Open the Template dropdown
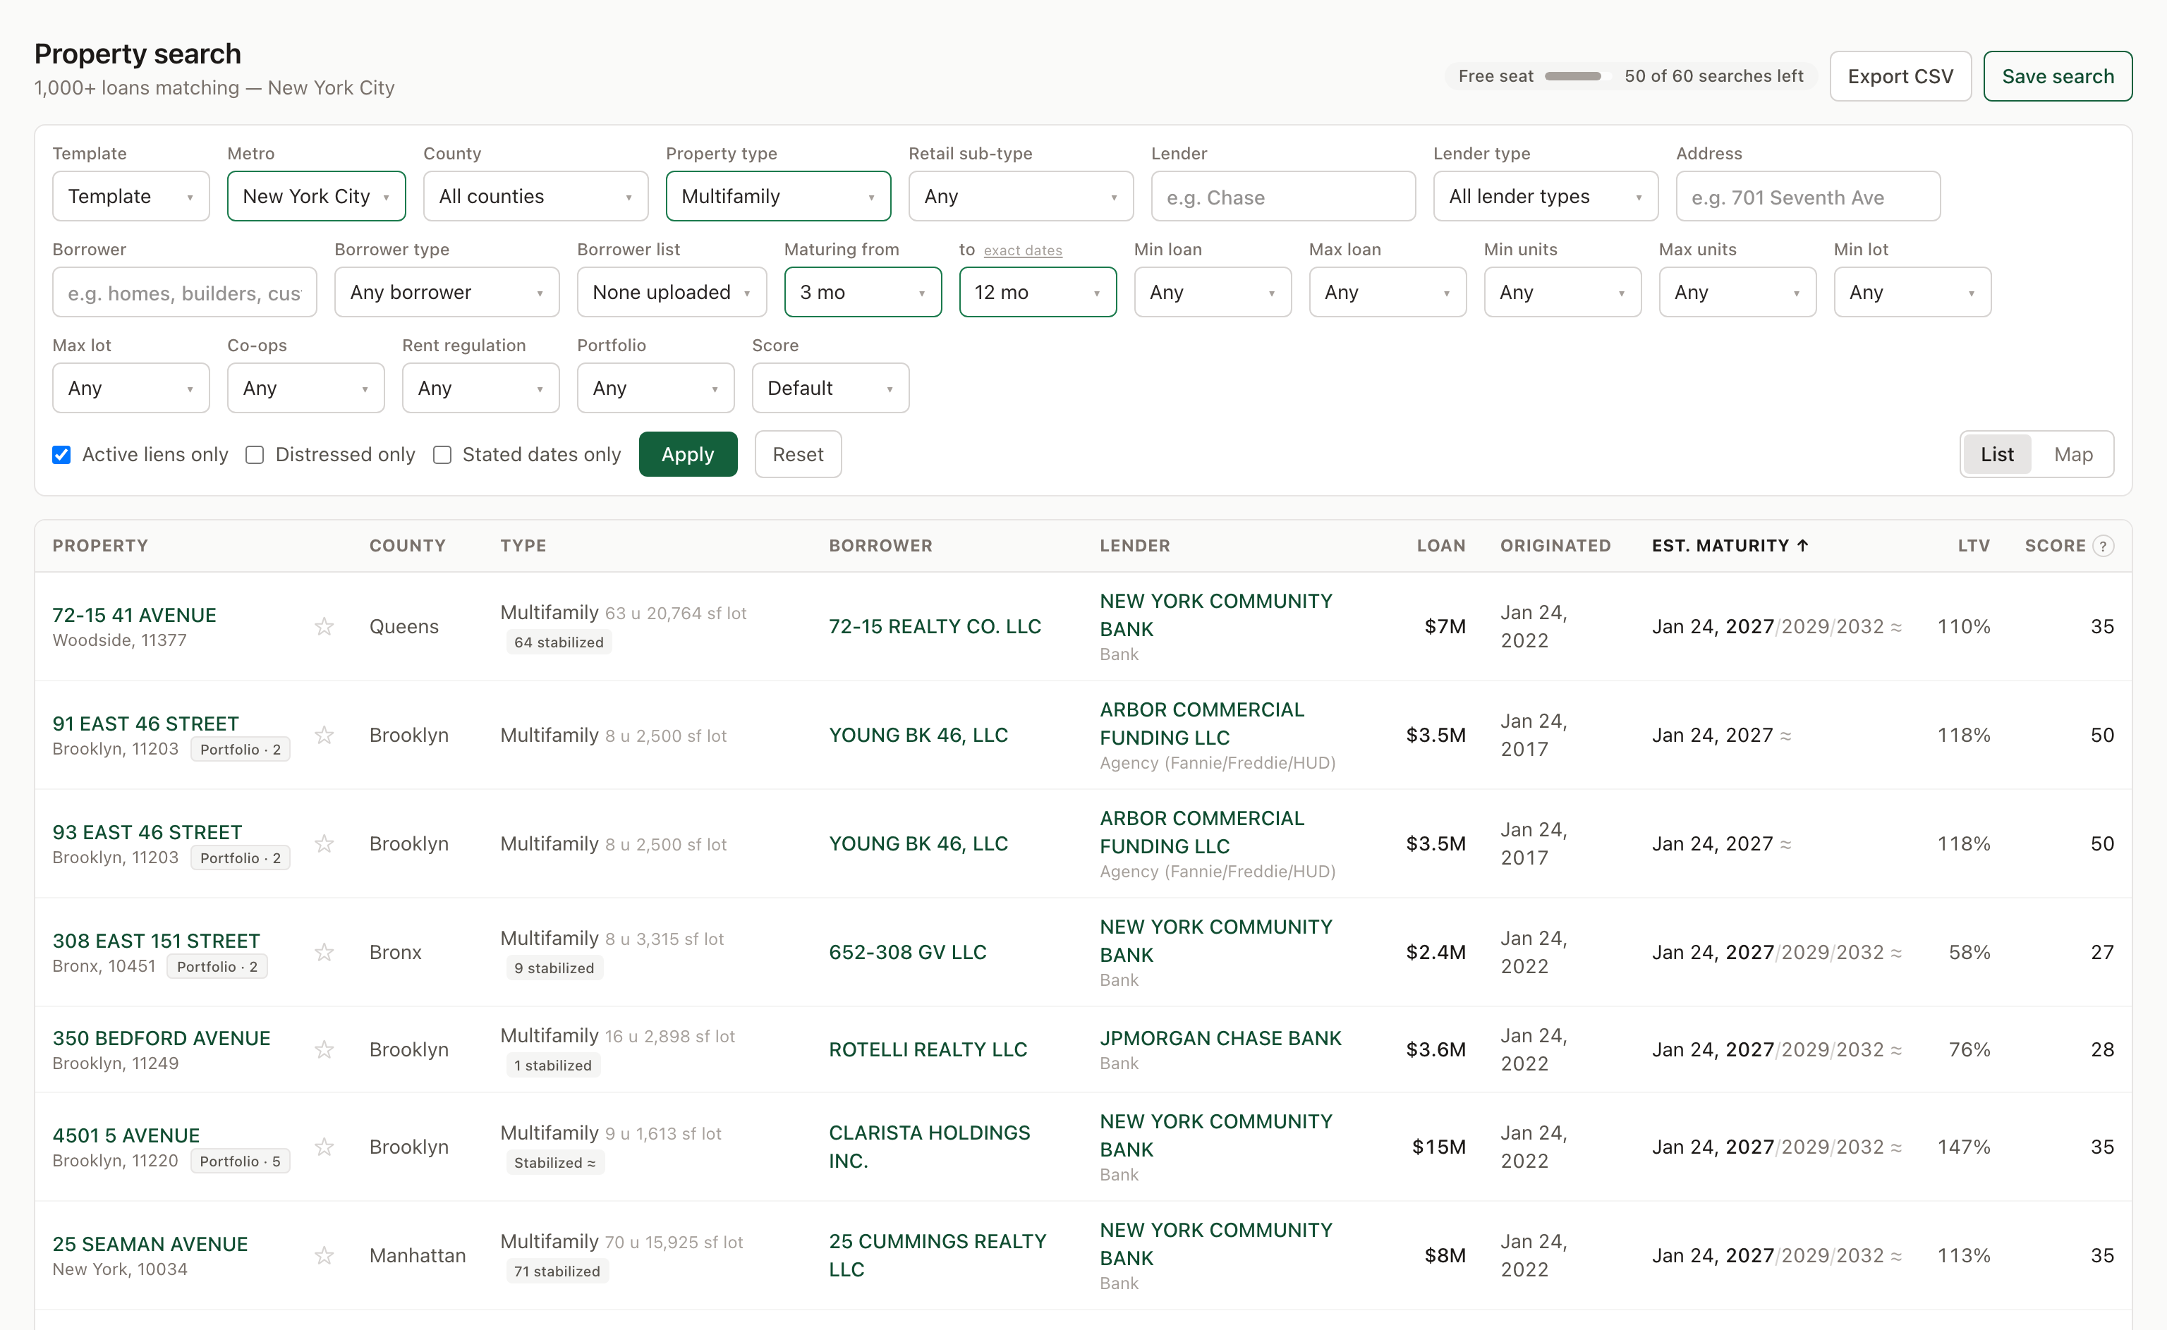Viewport: 2167px width, 1330px height. [131, 196]
